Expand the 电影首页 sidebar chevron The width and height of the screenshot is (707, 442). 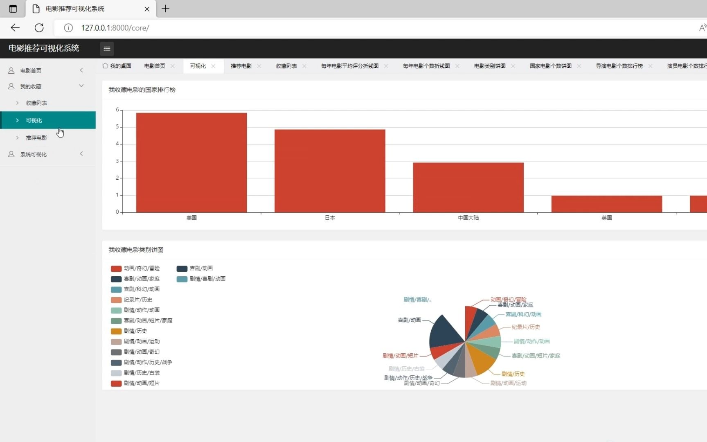click(81, 70)
